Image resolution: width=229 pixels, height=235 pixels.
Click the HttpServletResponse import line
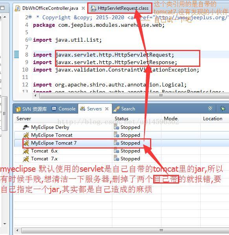click(x=105, y=62)
